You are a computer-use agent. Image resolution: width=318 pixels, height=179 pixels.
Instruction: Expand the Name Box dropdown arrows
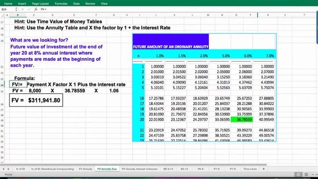pyautogui.click(x=16, y=9)
